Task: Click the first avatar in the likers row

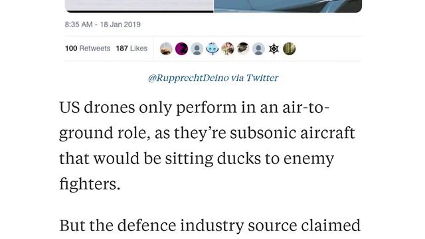Action: coord(166,48)
